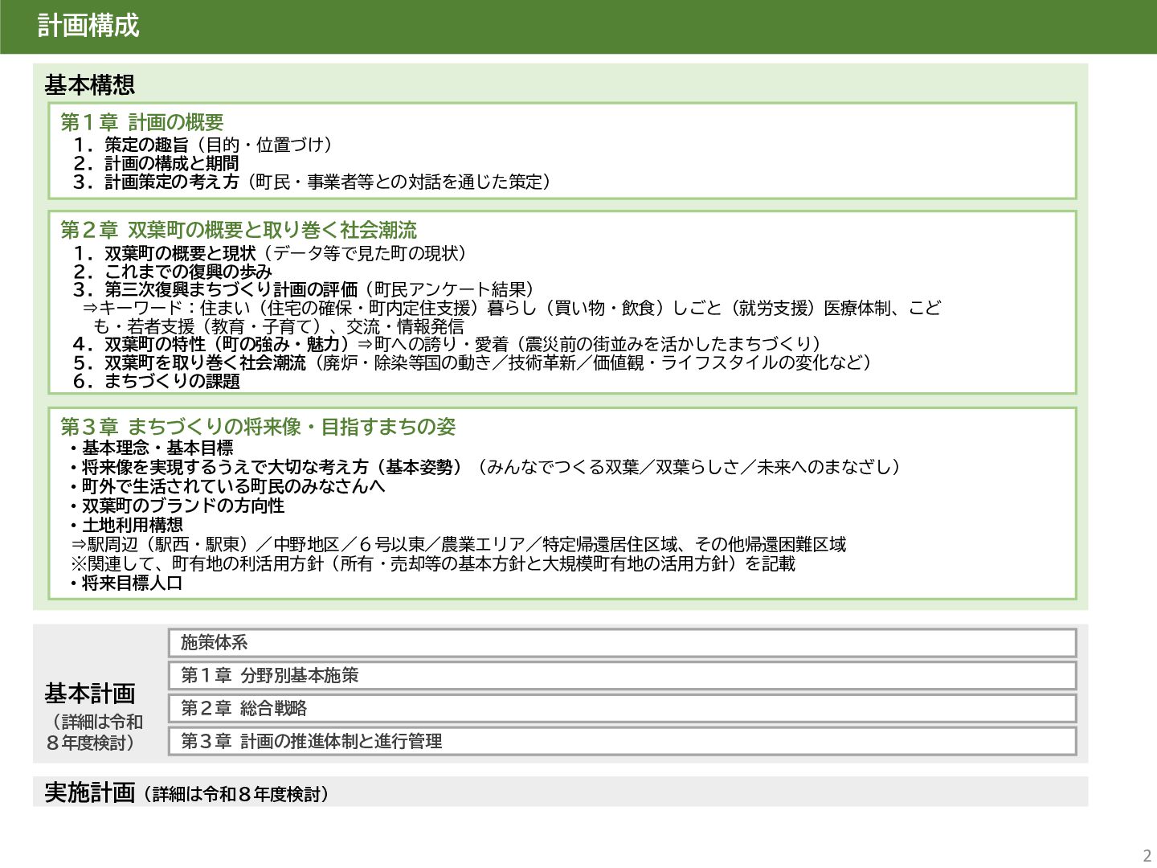The width and height of the screenshot is (1157, 868).
Task: Click heading 第３章 まちづくりの将来像・目指すまちの姿
Action: point(258,427)
